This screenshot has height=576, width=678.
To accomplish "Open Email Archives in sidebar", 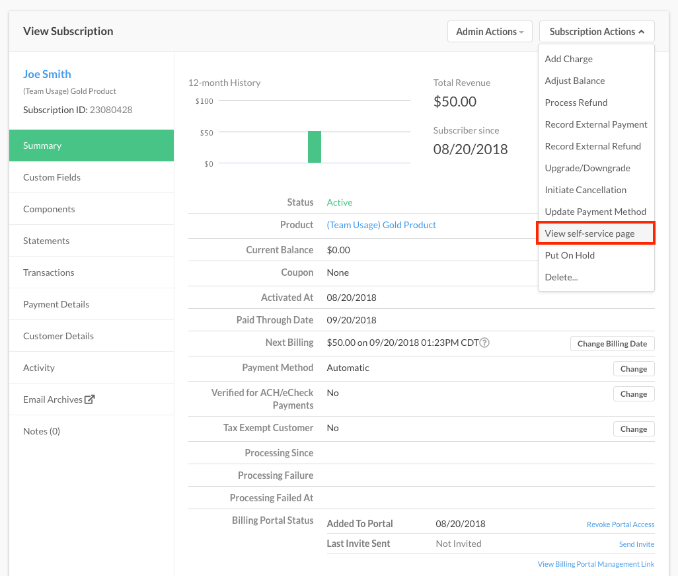I will [x=92, y=399].
